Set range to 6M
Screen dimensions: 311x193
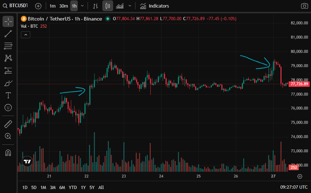point(62,188)
